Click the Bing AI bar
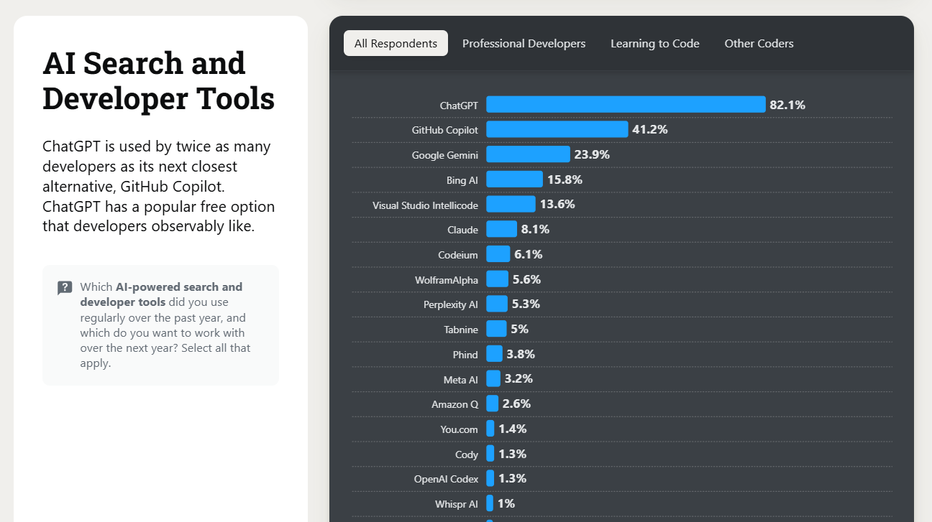 [514, 180]
